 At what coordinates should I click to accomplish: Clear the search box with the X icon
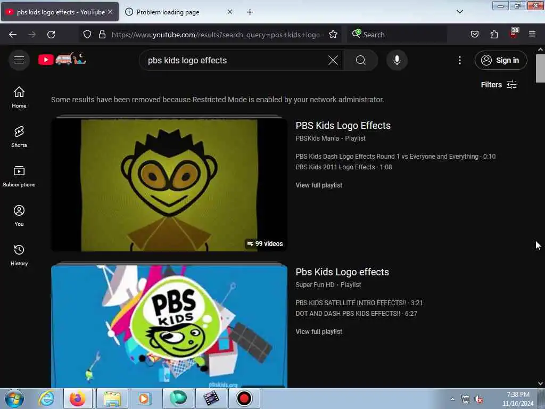[333, 60]
